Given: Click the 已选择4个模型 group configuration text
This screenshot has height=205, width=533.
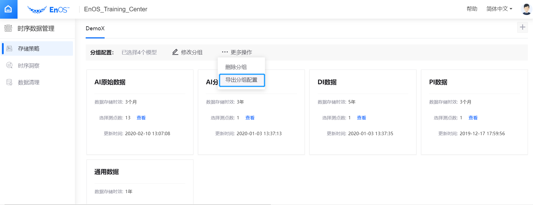Looking at the screenshot, I should [139, 52].
